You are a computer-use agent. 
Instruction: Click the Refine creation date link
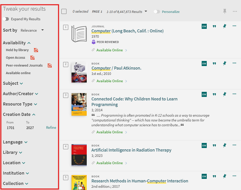click(51, 128)
